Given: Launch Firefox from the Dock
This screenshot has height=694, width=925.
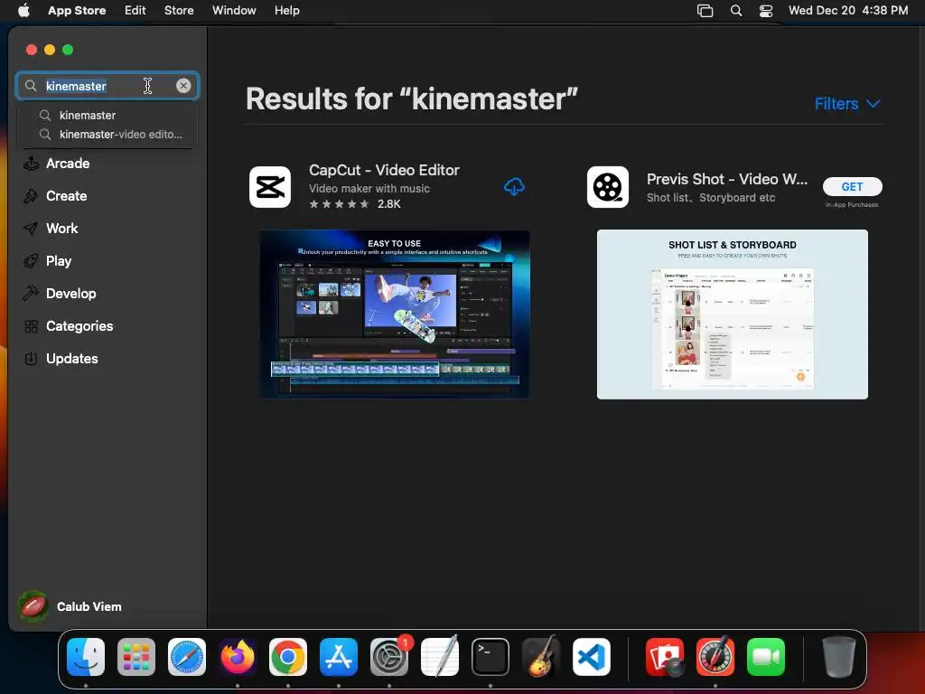Looking at the screenshot, I should 238,657.
